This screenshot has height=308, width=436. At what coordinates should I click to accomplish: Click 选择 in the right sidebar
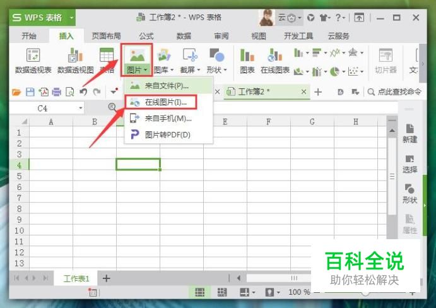pos(410,164)
